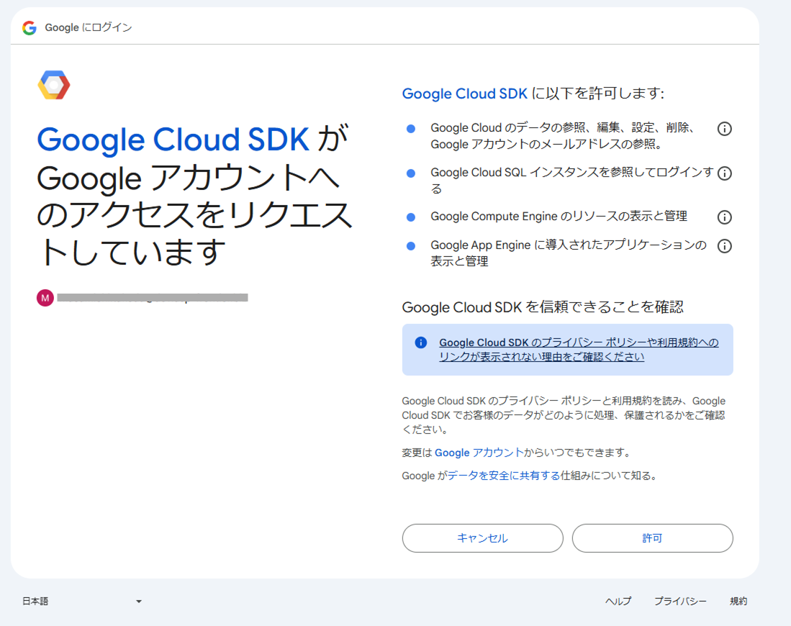Click the キャンセル button

482,538
